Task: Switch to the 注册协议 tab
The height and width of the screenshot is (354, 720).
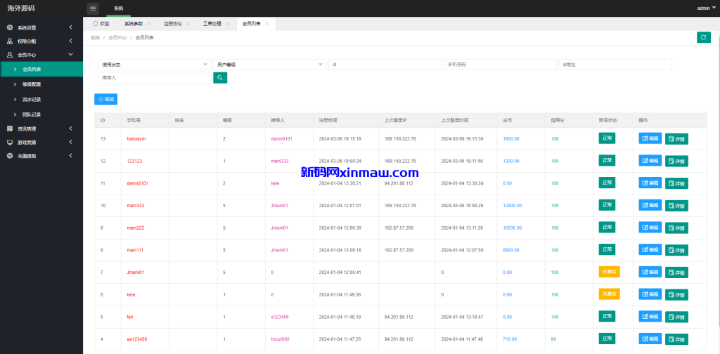Action: [x=172, y=24]
